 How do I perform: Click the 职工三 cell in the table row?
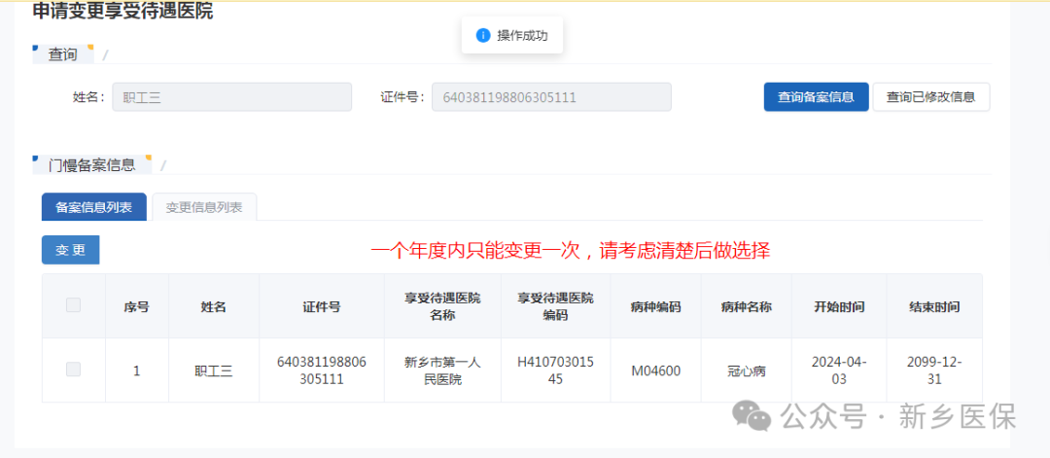coord(214,370)
